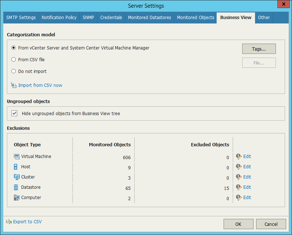Image resolution: width=292 pixels, height=235 pixels.
Task: Click excluded objects value 15
Action: [227, 188]
